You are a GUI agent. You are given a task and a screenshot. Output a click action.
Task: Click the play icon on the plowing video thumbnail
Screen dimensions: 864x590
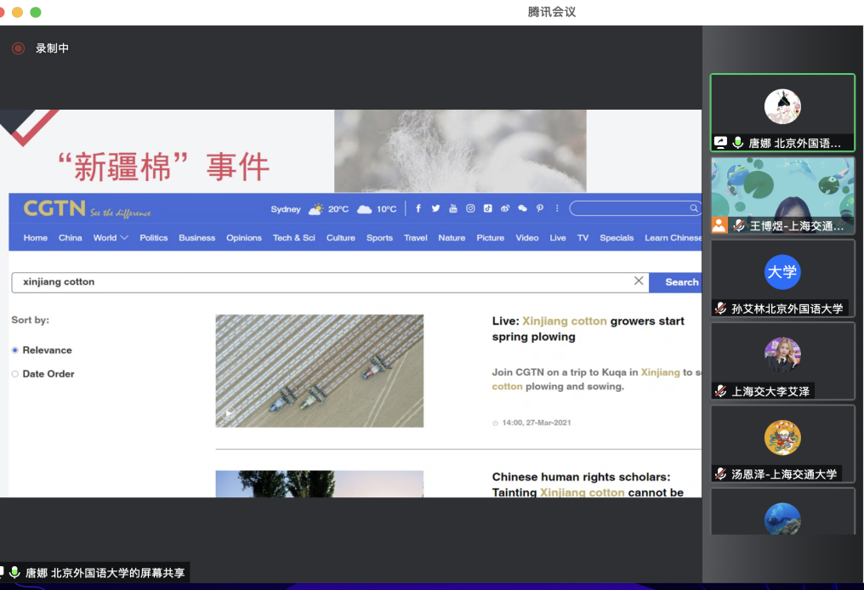pyautogui.click(x=229, y=412)
